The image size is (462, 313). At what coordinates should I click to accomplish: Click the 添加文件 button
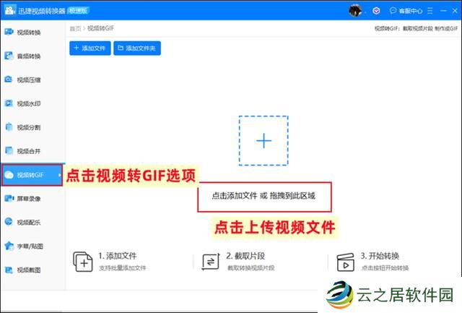(90, 48)
